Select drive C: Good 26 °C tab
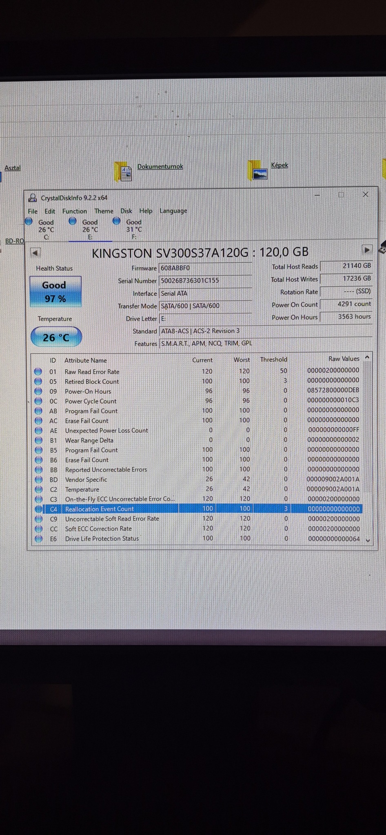 click(41, 229)
